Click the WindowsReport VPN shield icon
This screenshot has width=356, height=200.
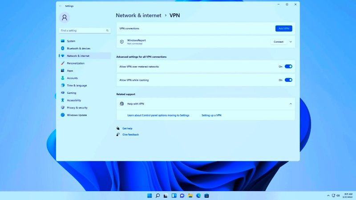pos(122,42)
